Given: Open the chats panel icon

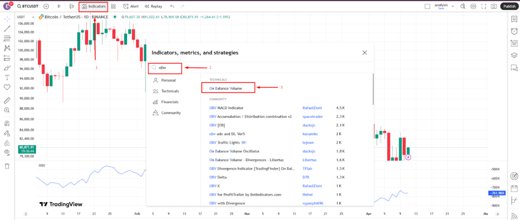Looking at the screenshot, I should click(514, 68).
